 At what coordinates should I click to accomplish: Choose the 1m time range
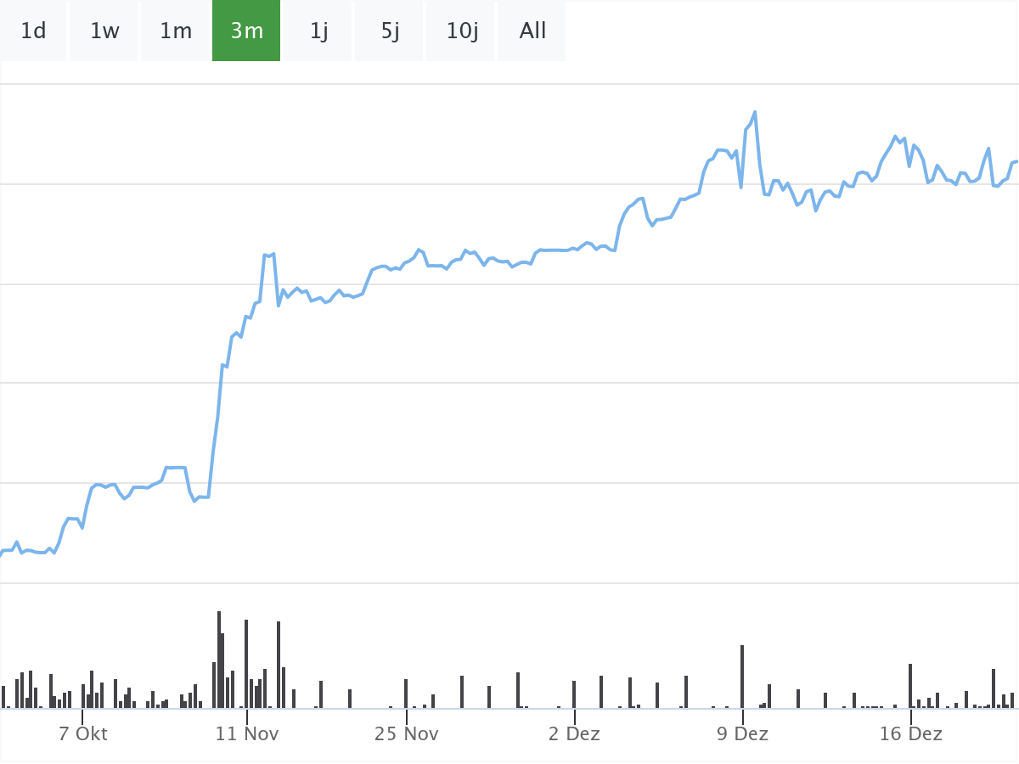pyautogui.click(x=176, y=31)
